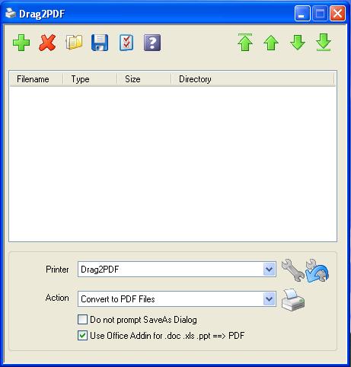Image resolution: width=351 pixels, height=367 pixels.
Task: Move the selected file up one position
Action: [271, 43]
